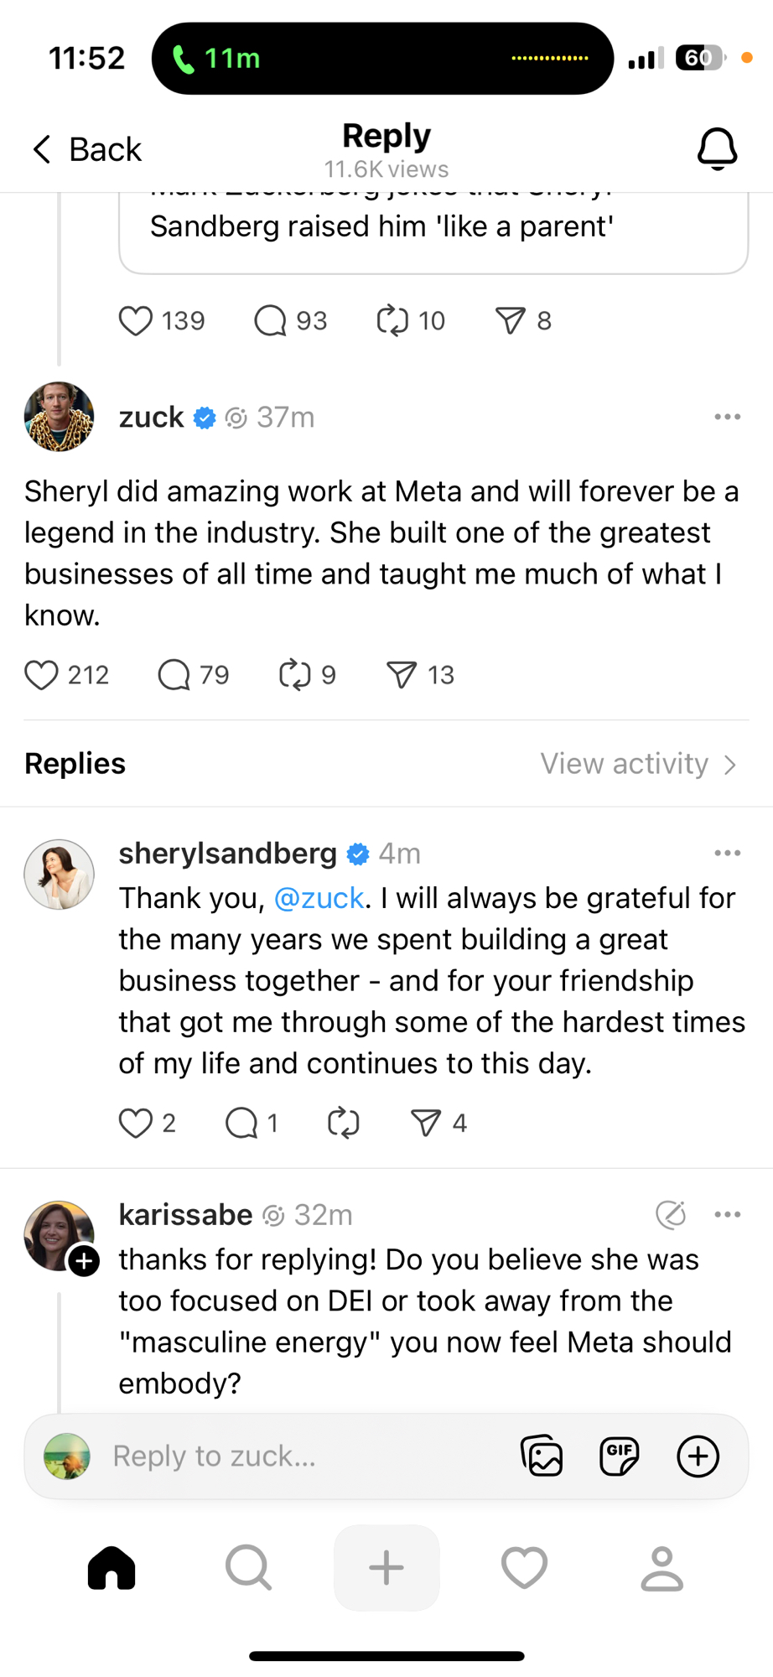Switch to the Home tab
Viewport: 773px width, 1677px height.
pyautogui.click(x=112, y=1567)
